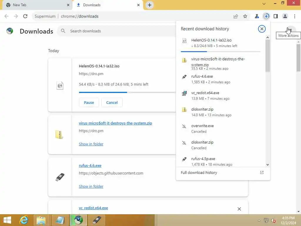Click the browser back arrow
Screen dimensions: 301x226
[x=6, y=16]
